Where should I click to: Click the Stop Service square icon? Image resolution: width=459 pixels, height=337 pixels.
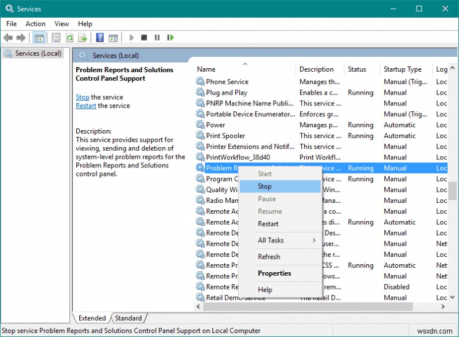click(x=144, y=37)
